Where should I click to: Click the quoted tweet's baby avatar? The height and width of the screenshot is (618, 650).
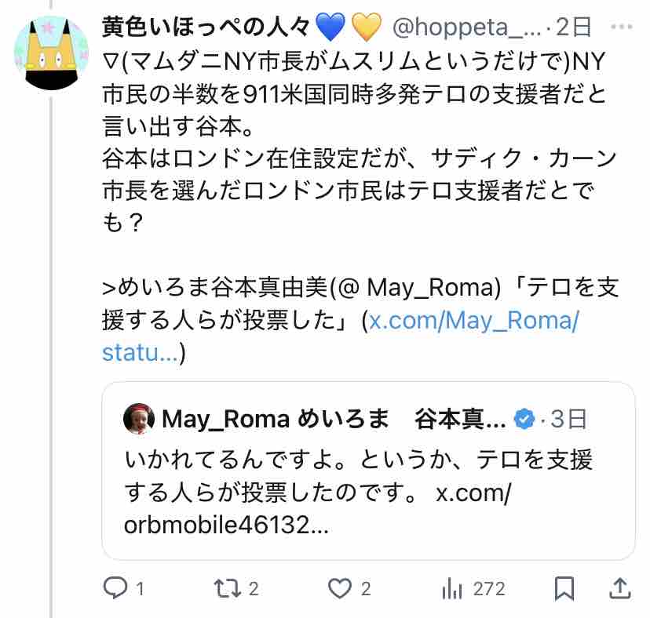(x=139, y=418)
